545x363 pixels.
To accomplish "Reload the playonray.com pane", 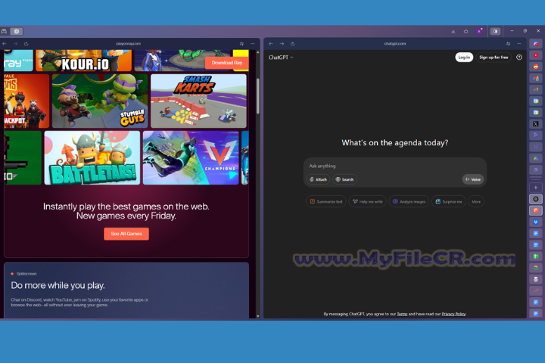I will tap(26, 44).
